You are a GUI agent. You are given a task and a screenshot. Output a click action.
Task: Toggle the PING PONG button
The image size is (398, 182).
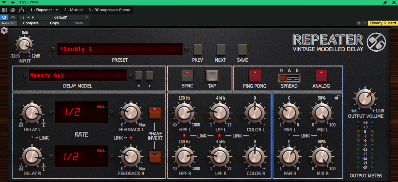255,76
